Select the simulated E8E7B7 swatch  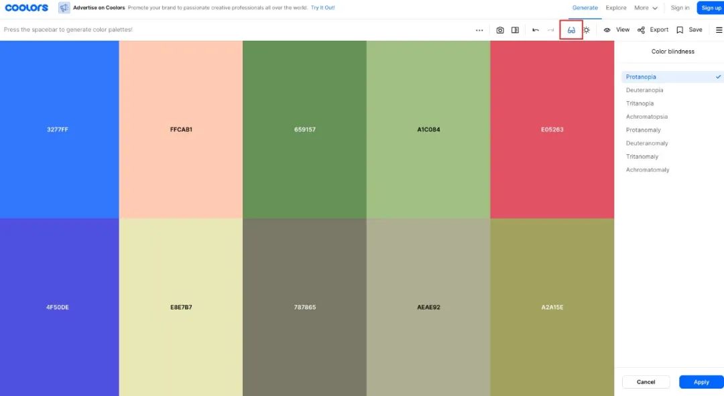[x=181, y=307]
